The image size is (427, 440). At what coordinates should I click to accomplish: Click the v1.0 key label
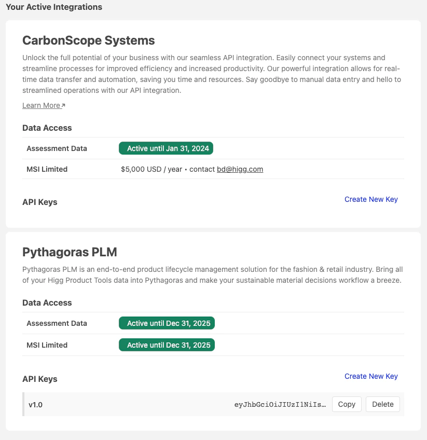coord(36,404)
